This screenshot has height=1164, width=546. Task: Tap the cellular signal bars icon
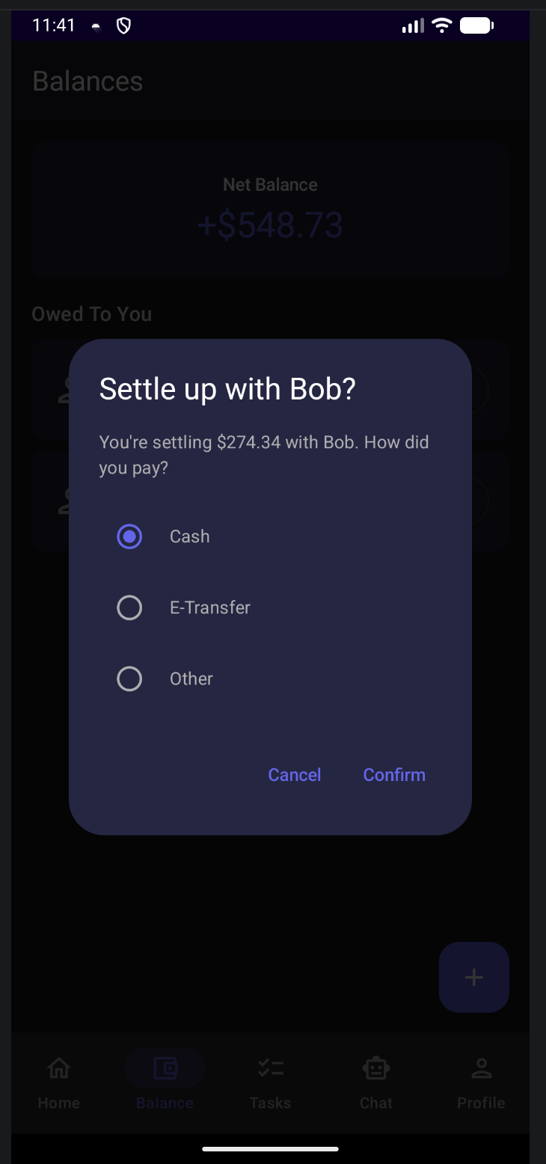point(412,26)
